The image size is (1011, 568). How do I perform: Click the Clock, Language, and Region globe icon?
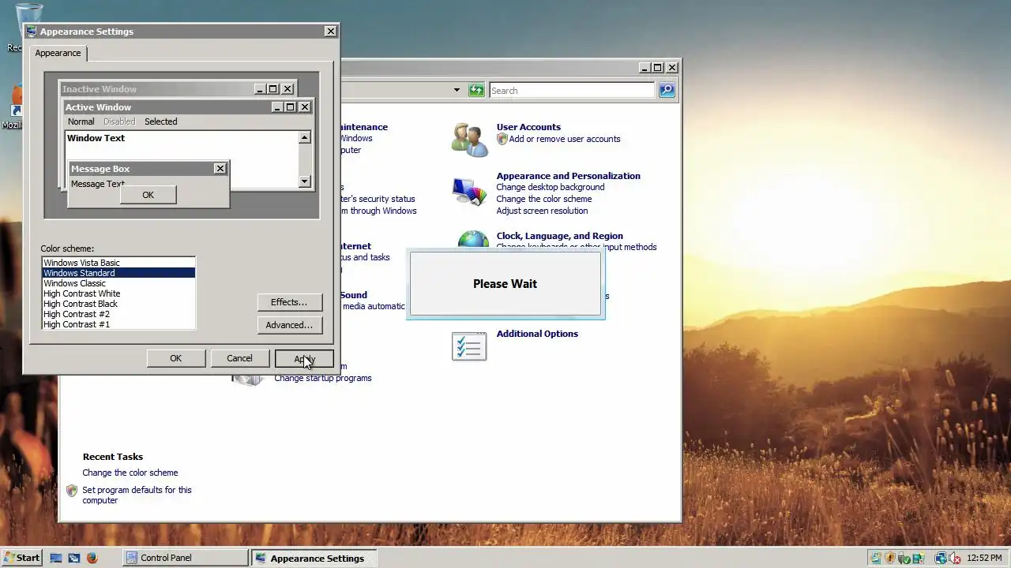[473, 240]
